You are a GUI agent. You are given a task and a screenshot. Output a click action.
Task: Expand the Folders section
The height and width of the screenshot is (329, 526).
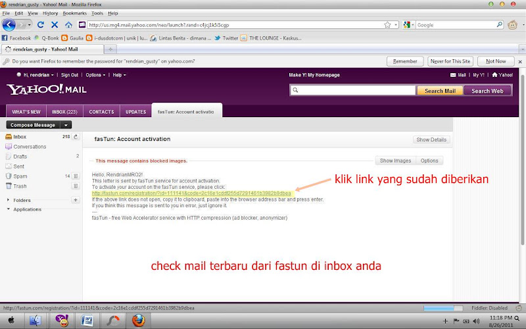point(8,200)
